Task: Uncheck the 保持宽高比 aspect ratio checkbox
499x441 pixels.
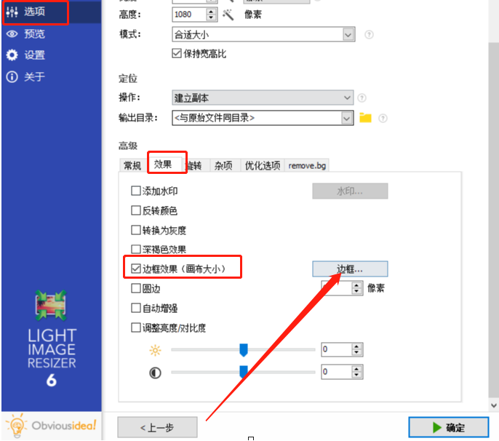Action: click(177, 53)
